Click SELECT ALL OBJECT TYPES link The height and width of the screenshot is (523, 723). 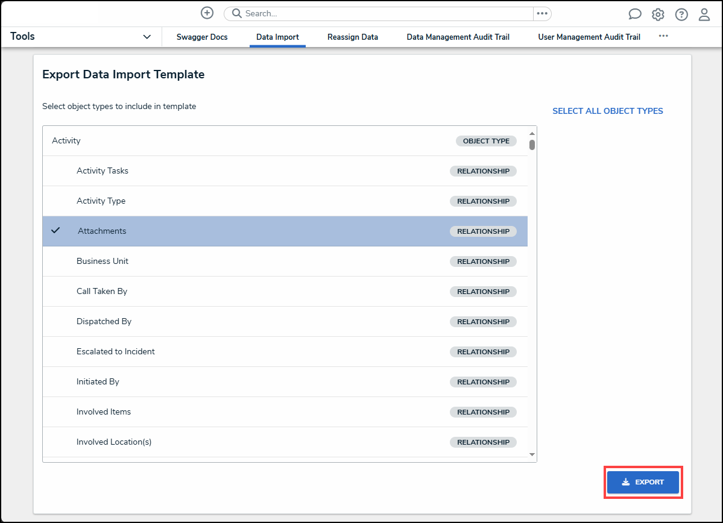607,111
